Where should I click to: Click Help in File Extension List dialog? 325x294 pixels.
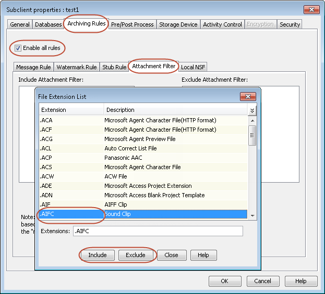(203, 255)
